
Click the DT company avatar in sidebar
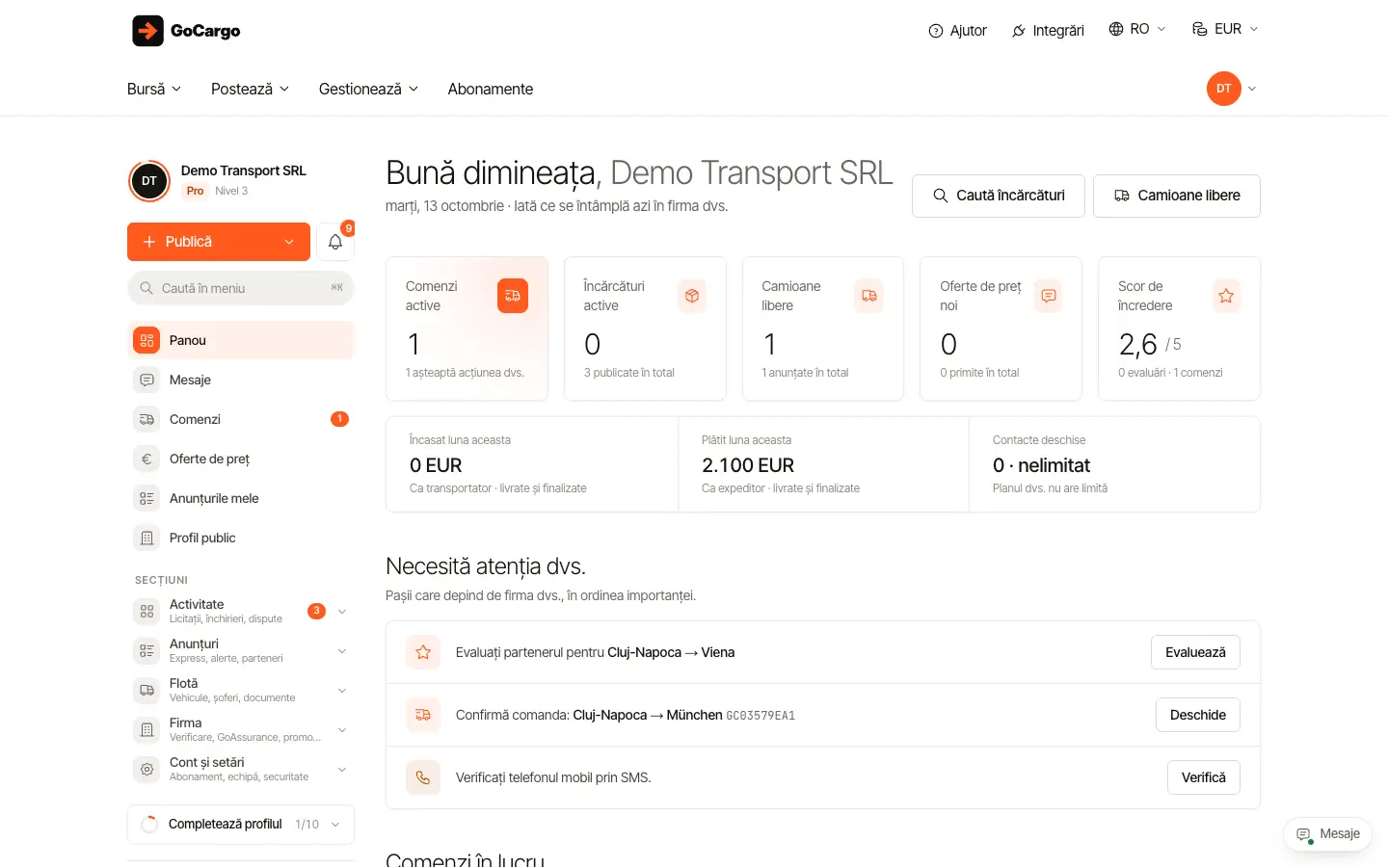click(x=149, y=181)
